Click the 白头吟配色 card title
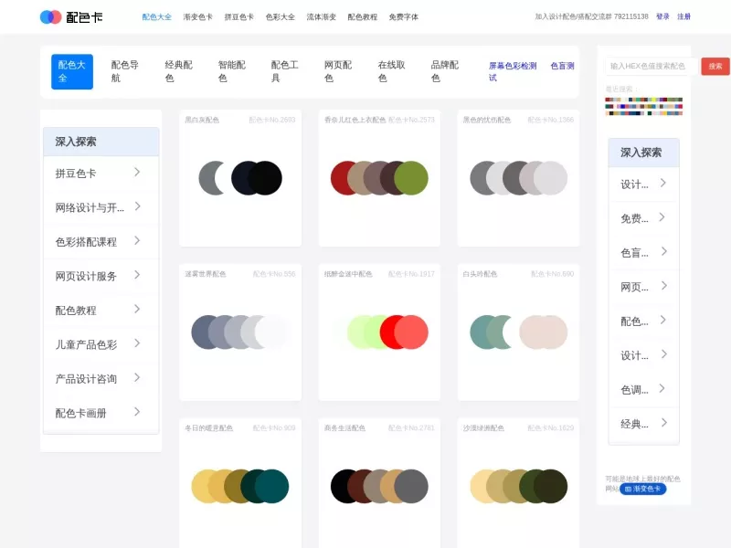 click(480, 274)
